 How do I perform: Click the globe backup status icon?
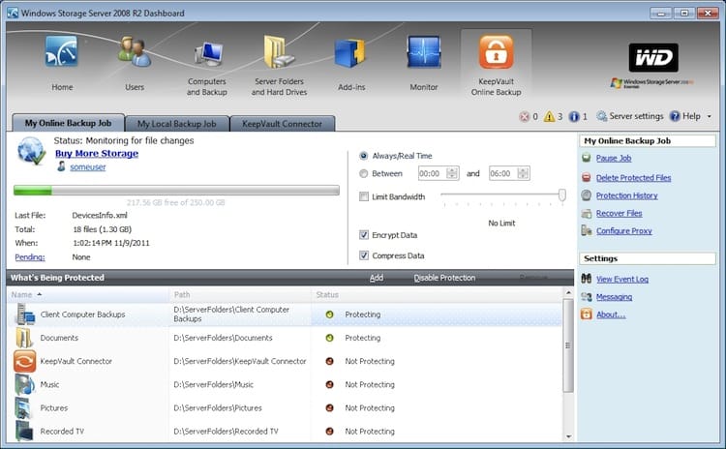click(31, 151)
